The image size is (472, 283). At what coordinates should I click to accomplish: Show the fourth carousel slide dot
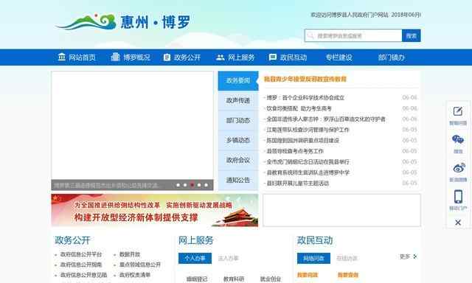point(199,185)
